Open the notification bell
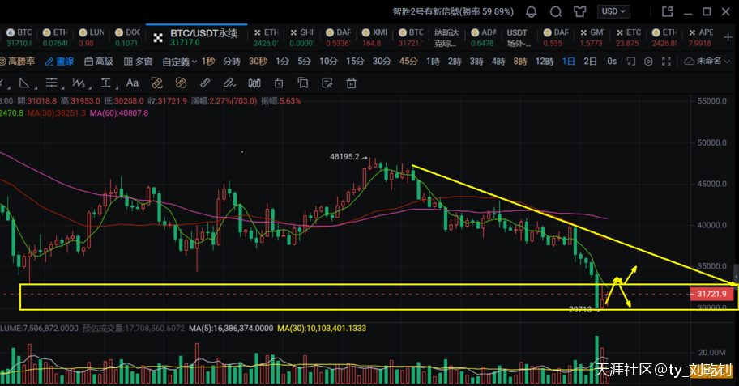The width and height of the screenshot is (739, 386). click(x=532, y=11)
